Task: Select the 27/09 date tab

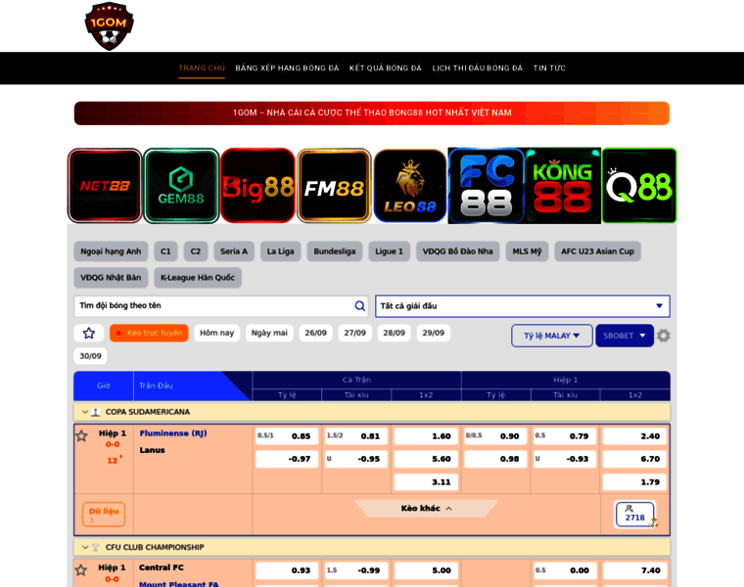Action: coord(355,333)
